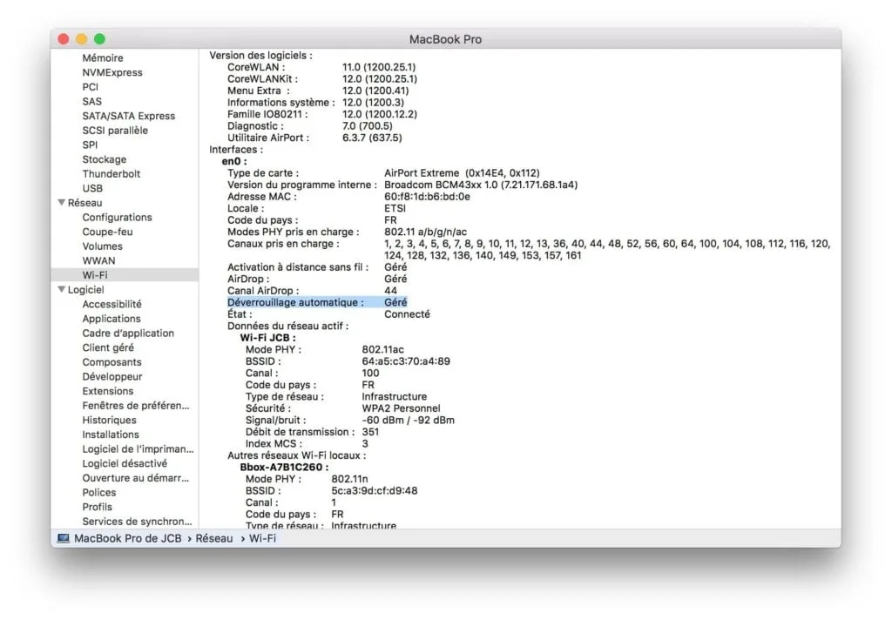Click Utilitaire AirPort version 6.3.7 (637.5)
This screenshot has width=892, height=620.
[372, 138]
